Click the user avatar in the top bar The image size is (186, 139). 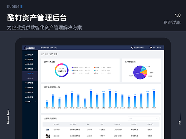(151, 48)
